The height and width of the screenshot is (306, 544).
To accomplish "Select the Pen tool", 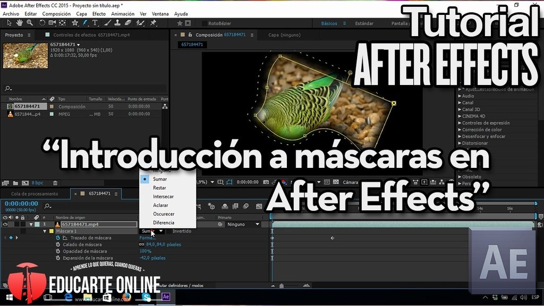I will point(84,23).
